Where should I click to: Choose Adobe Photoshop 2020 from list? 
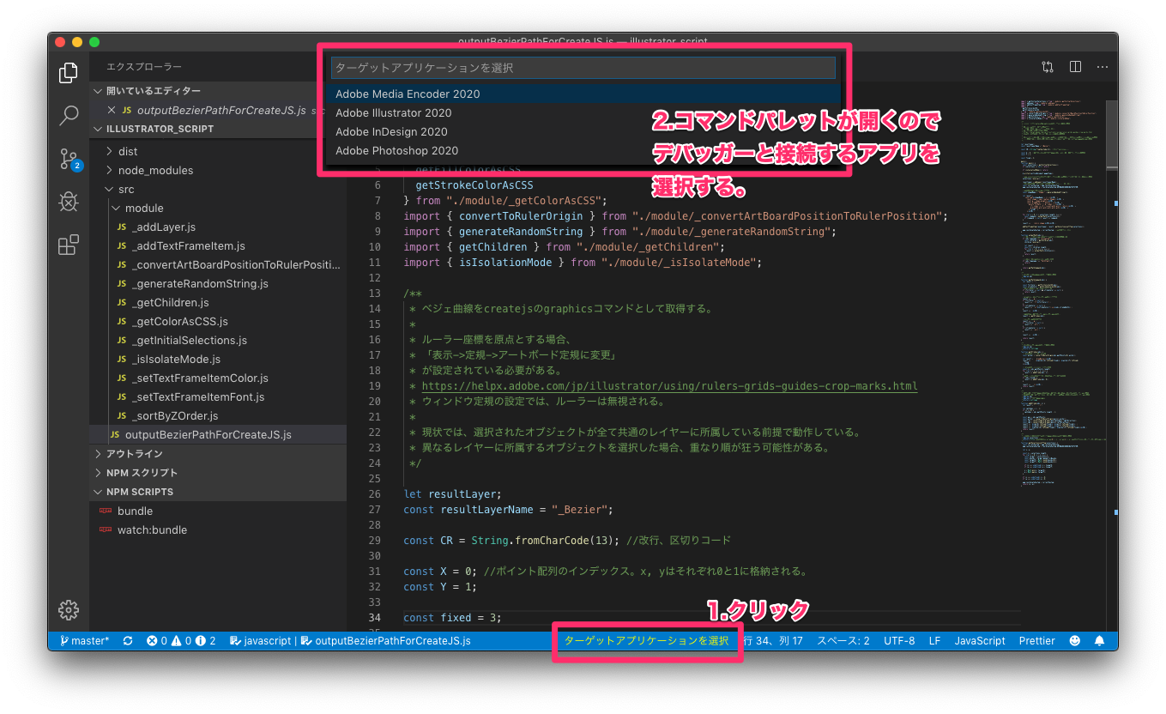tap(583, 150)
